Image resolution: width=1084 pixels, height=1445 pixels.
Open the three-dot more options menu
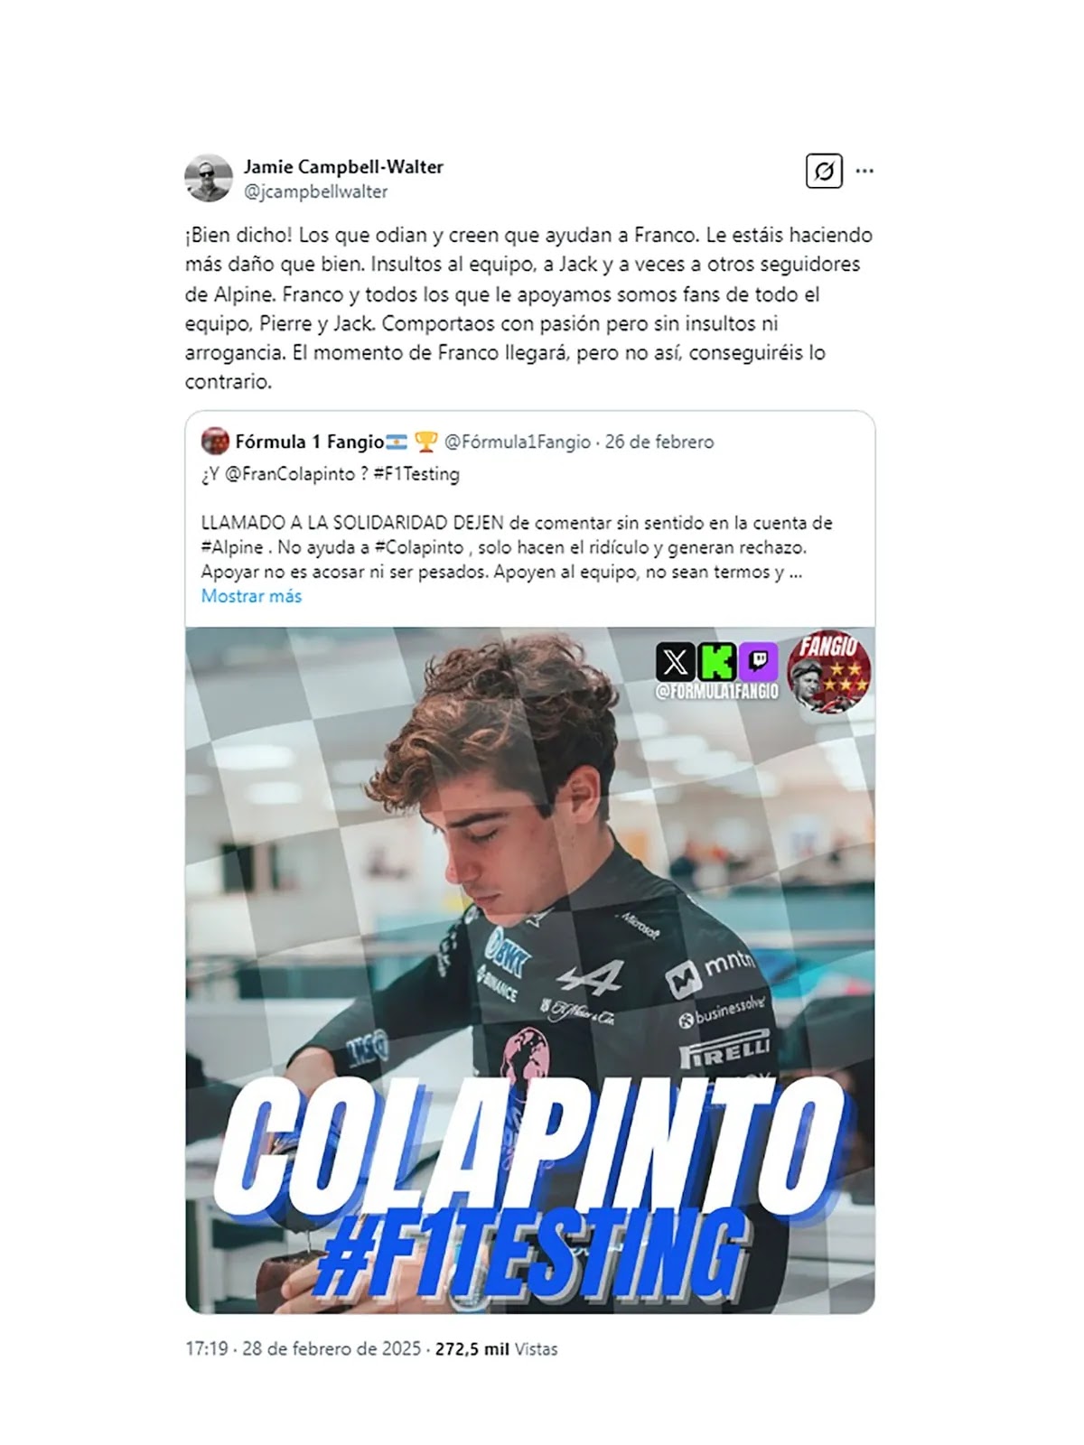(864, 171)
